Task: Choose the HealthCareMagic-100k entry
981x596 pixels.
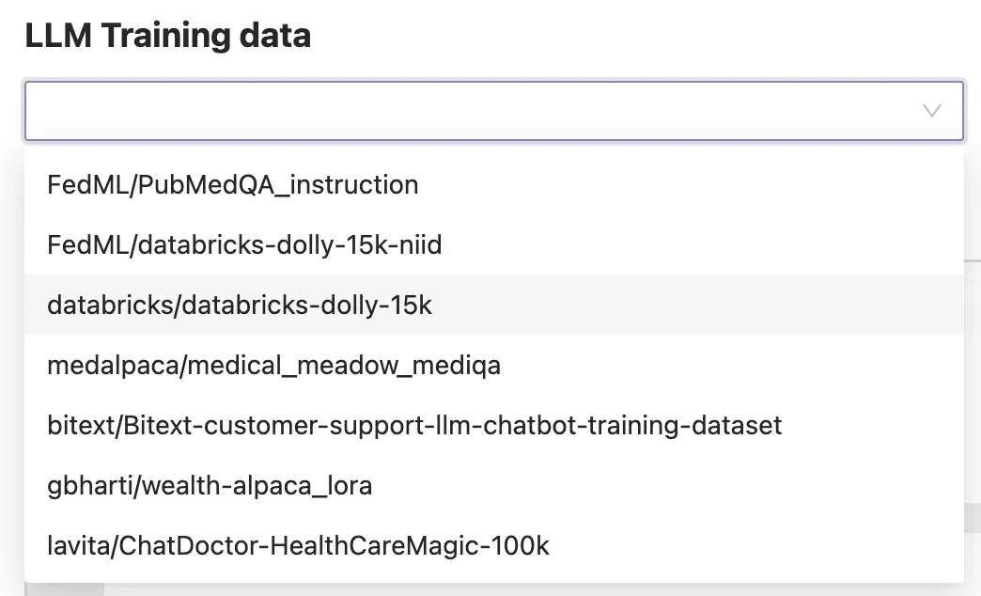Action: point(298,545)
